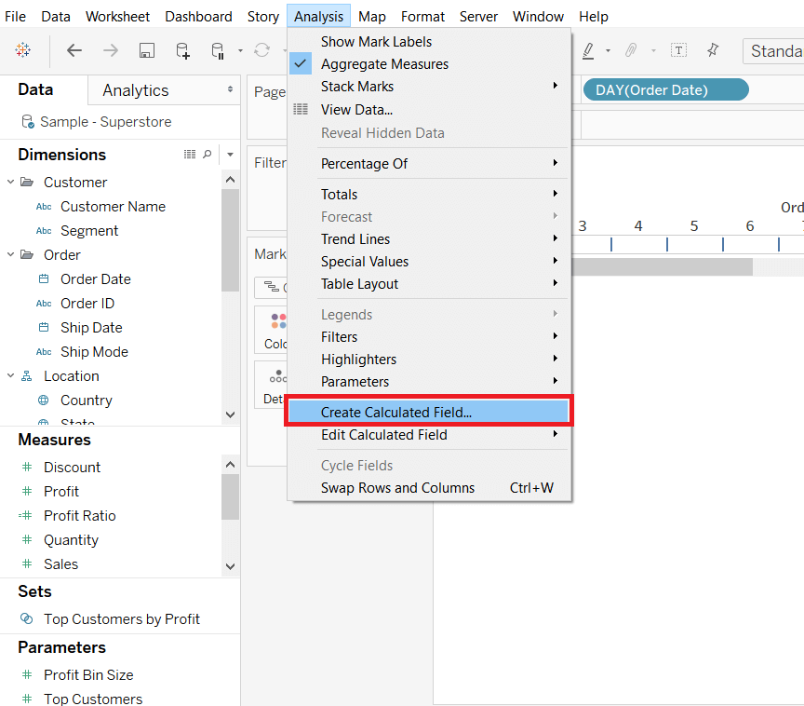Click the Highlight pen icon in toolbar

coord(589,50)
